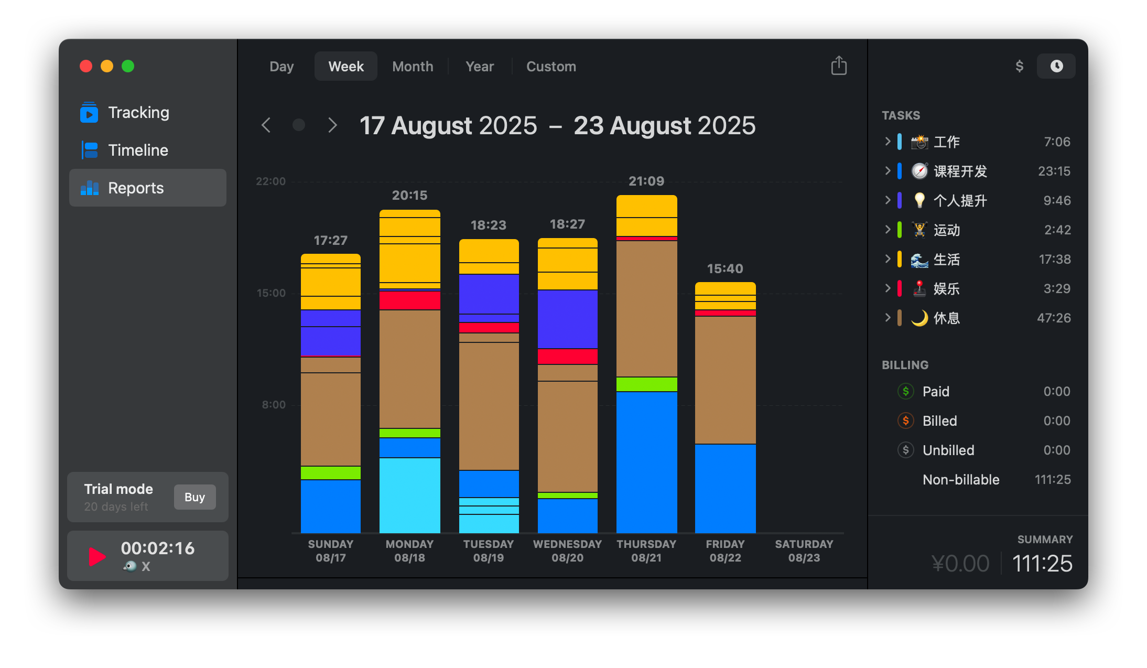
Task: Switch to dollar amount display mode
Action: point(1019,66)
